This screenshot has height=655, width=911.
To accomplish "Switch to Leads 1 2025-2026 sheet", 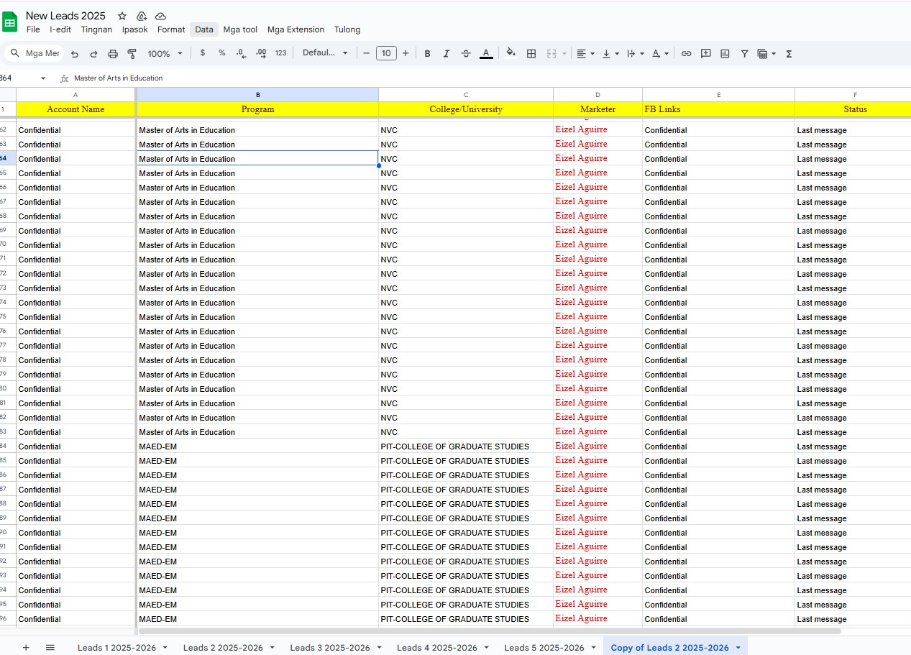I will click(x=116, y=648).
